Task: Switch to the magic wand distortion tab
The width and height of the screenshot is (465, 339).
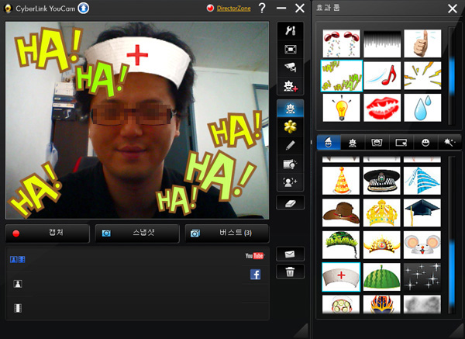Action: [x=449, y=143]
